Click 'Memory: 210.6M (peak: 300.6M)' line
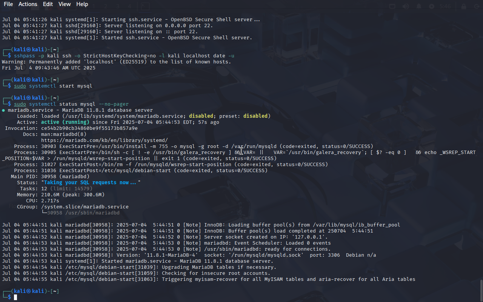The height and width of the screenshot is (302, 483). [x=61, y=194]
